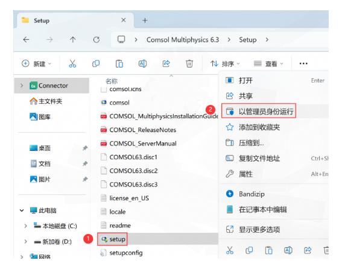
Task: Click Rename icon in context menu bottom
Action: tap(288, 250)
